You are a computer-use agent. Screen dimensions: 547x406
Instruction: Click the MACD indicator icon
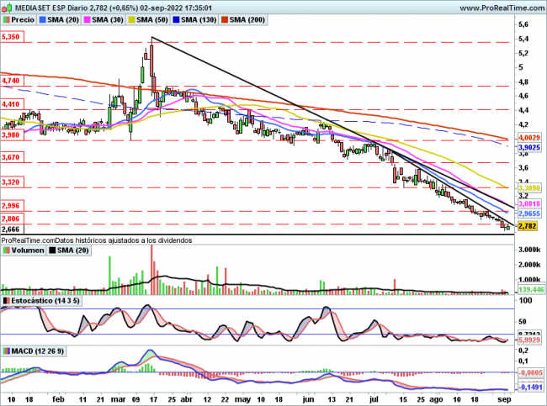coord(7,351)
